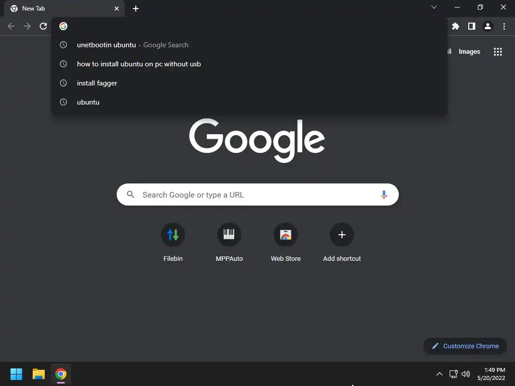Image resolution: width=515 pixels, height=386 pixels.
Task: Open network status tray icon
Action: pos(454,374)
